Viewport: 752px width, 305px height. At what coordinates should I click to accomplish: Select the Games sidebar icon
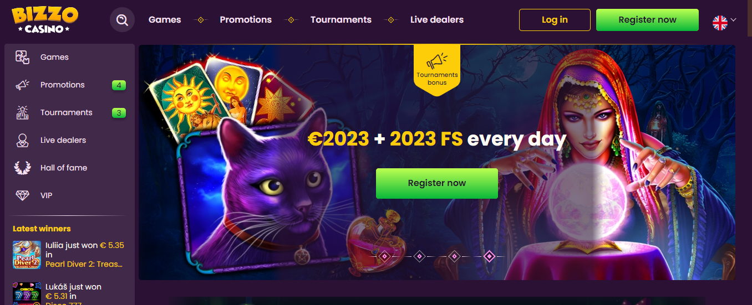point(22,57)
